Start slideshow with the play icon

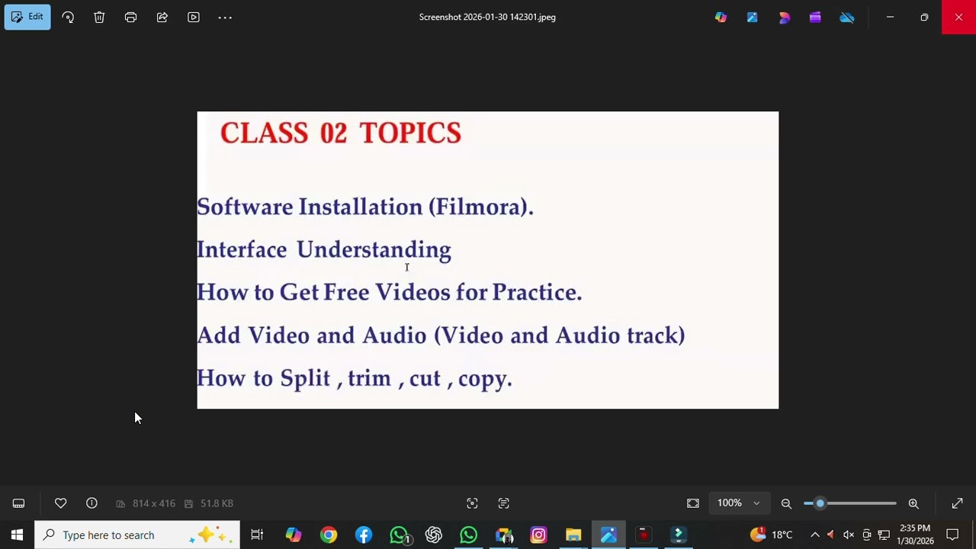[194, 17]
